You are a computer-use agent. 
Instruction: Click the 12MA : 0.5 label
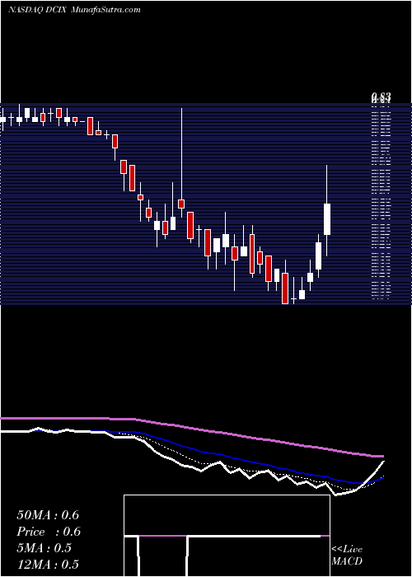pos(48,565)
